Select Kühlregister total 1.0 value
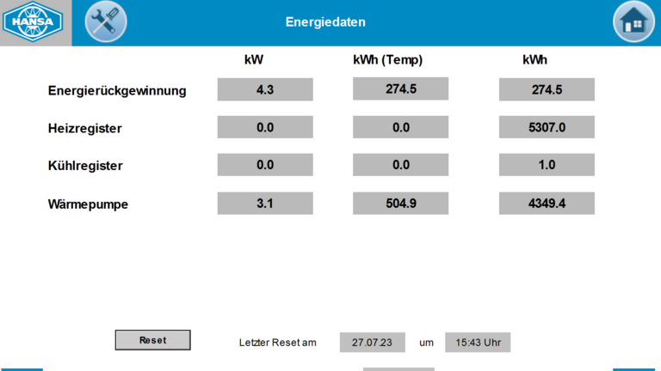The image size is (661, 371). pos(547,165)
